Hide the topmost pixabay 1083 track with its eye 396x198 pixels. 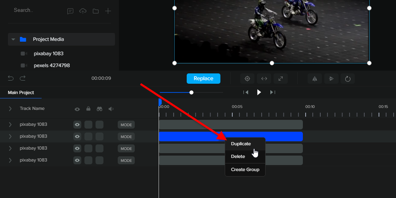[77, 125]
